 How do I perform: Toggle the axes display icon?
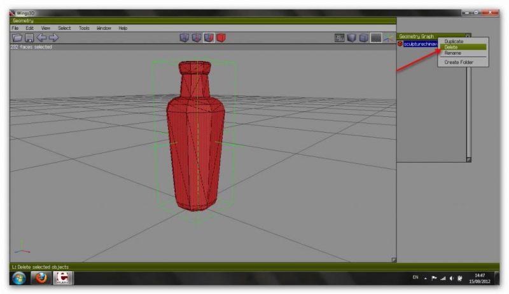pos(387,38)
